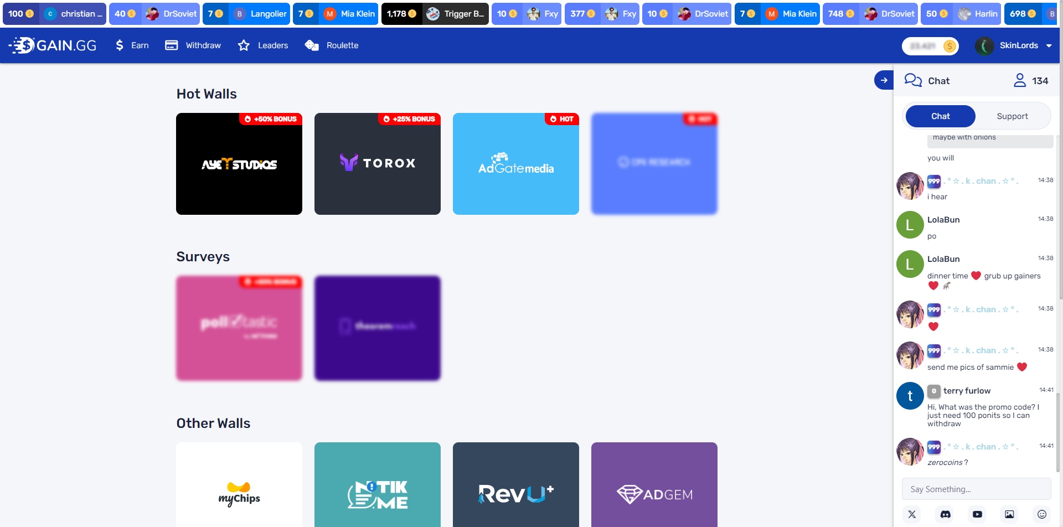1063x527 pixels.
Task: Click the 'dinner time' chat message
Action: [984, 281]
